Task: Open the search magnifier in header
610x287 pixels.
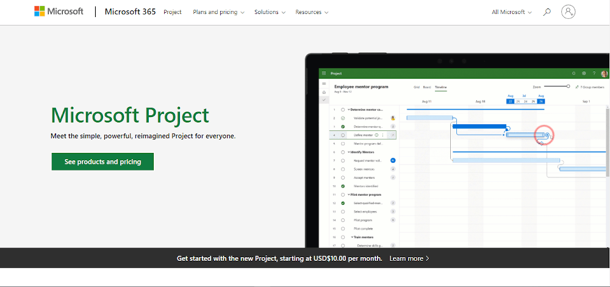Action: point(547,12)
